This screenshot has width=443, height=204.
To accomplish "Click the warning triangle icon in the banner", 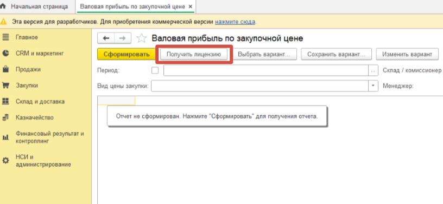I will [4, 22].
